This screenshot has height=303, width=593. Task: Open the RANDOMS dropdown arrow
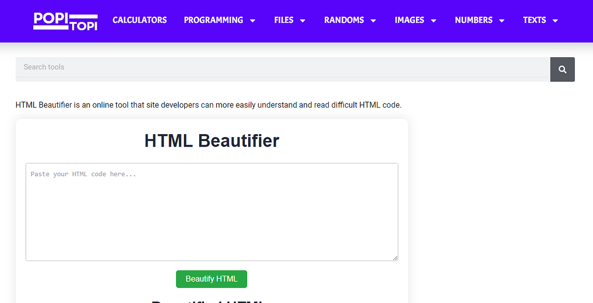point(374,20)
